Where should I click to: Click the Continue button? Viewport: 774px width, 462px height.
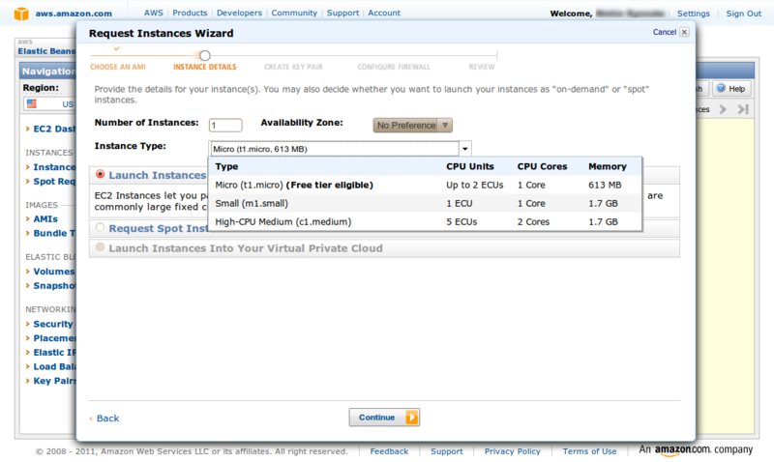384,418
